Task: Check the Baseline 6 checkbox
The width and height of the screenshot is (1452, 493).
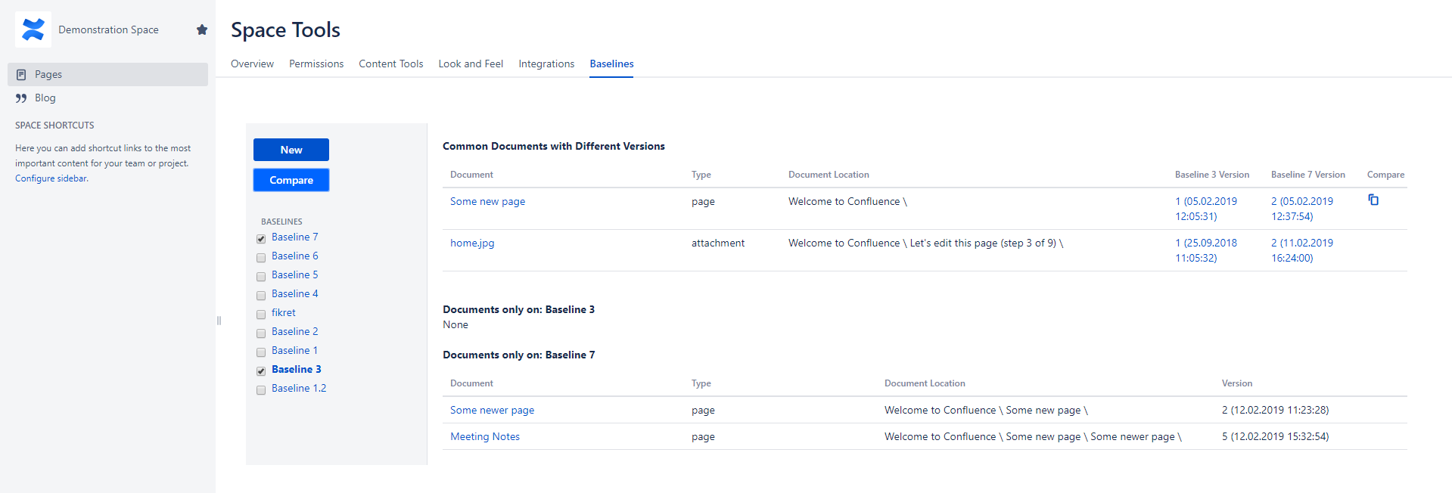Action: [261, 258]
